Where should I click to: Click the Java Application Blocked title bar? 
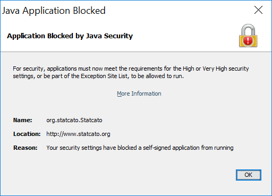point(124,10)
